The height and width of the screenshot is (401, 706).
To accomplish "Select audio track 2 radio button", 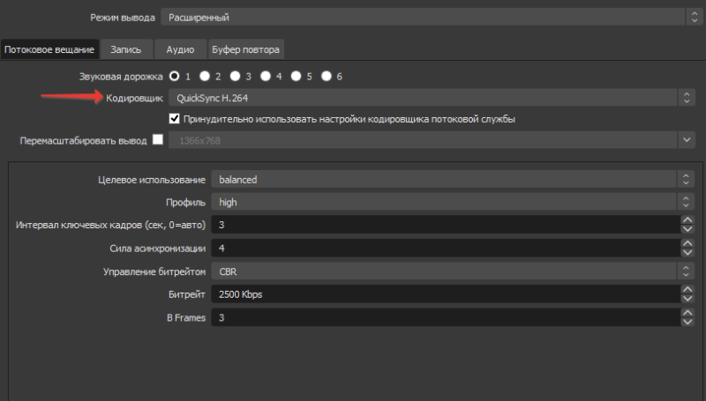I will click(x=205, y=77).
